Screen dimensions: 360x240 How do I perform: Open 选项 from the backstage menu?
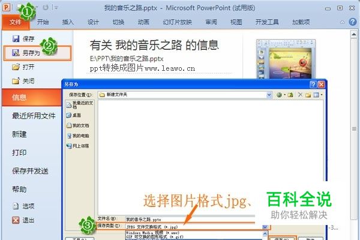click(23, 206)
